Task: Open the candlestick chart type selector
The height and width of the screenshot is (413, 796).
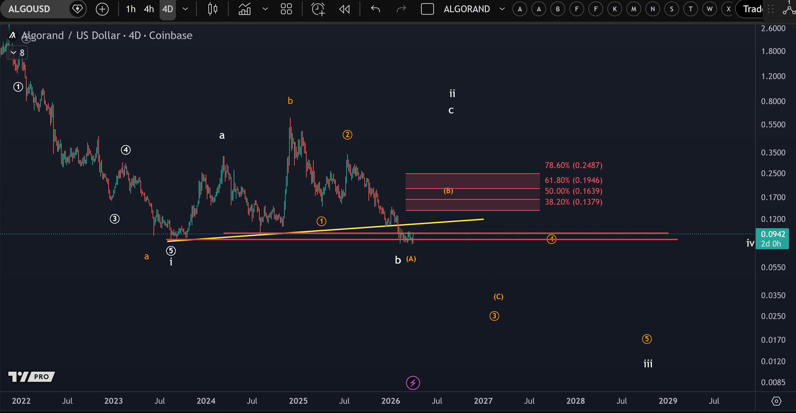Action: [x=213, y=9]
